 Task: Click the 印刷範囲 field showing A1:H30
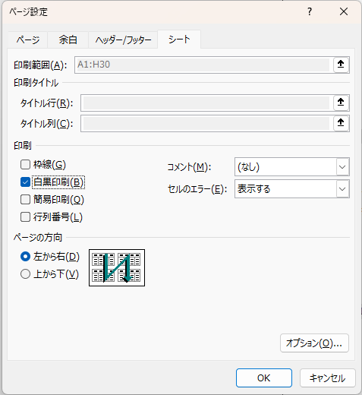203,65
